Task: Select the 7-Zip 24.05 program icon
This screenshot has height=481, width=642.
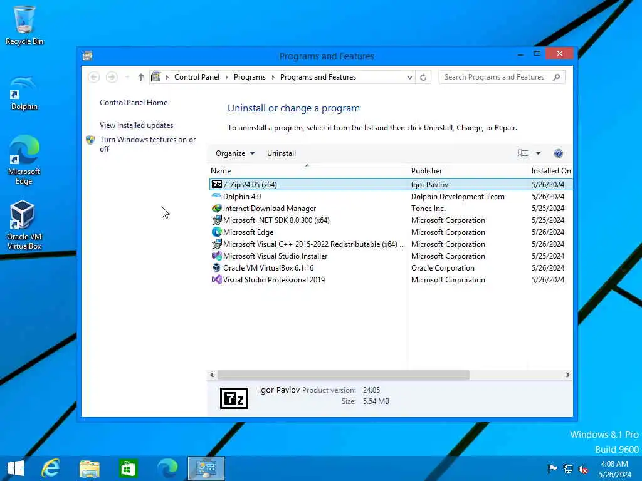Action: [216, 185]
